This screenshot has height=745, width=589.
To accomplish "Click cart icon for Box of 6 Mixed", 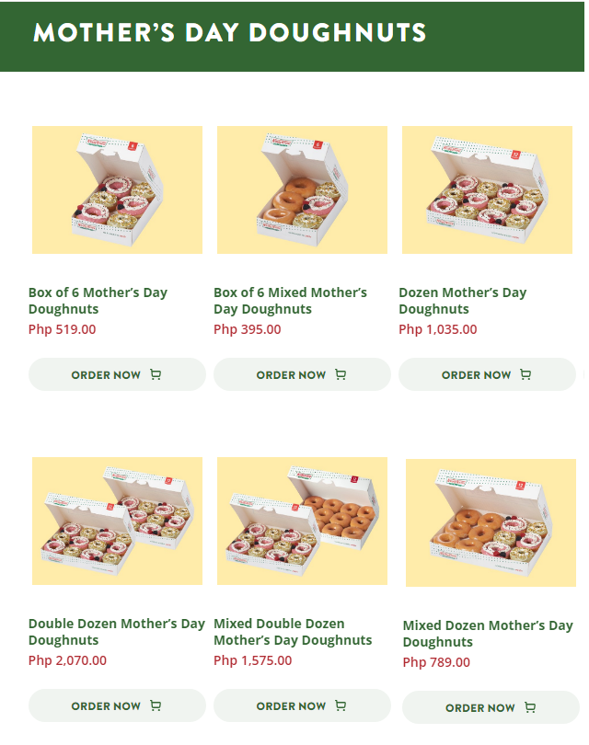I will [341, 374].
